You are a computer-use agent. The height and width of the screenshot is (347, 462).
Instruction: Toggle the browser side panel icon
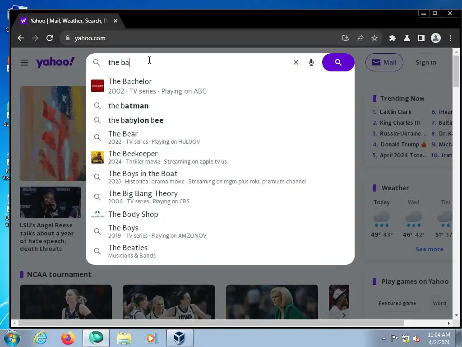point(421,38)
